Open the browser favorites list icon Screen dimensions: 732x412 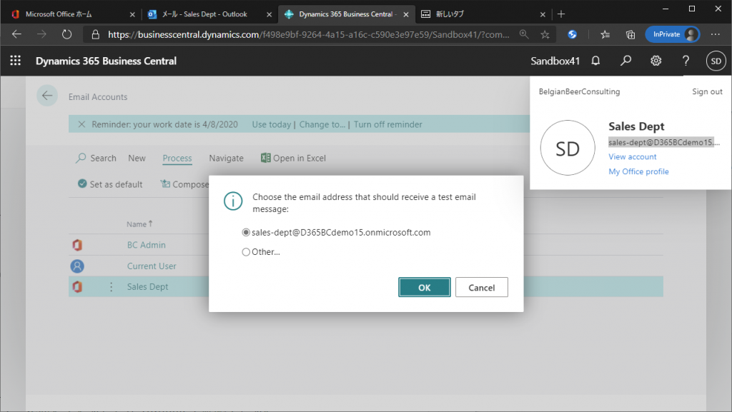click(x=605, y=34)
